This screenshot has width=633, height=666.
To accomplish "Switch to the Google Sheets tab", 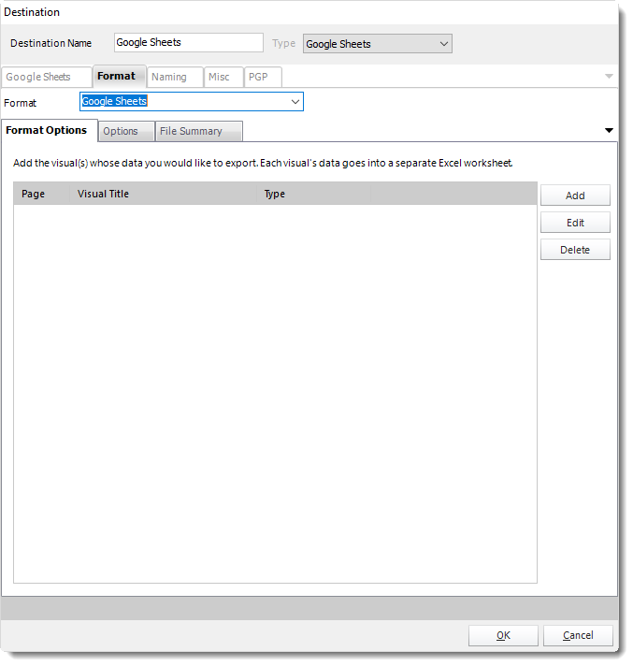I will click(x=46, y=77).
